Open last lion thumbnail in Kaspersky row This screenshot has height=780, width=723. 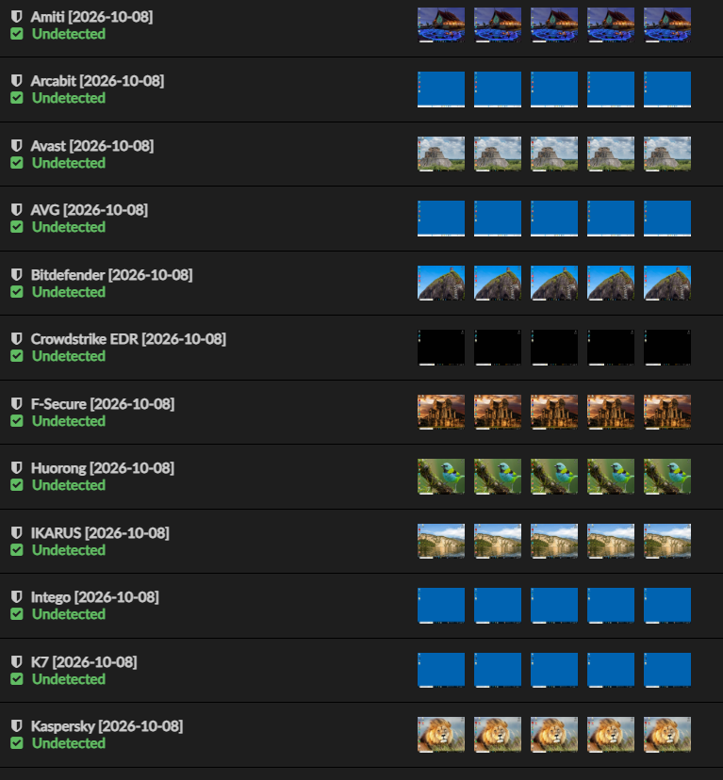pos(667,734)
